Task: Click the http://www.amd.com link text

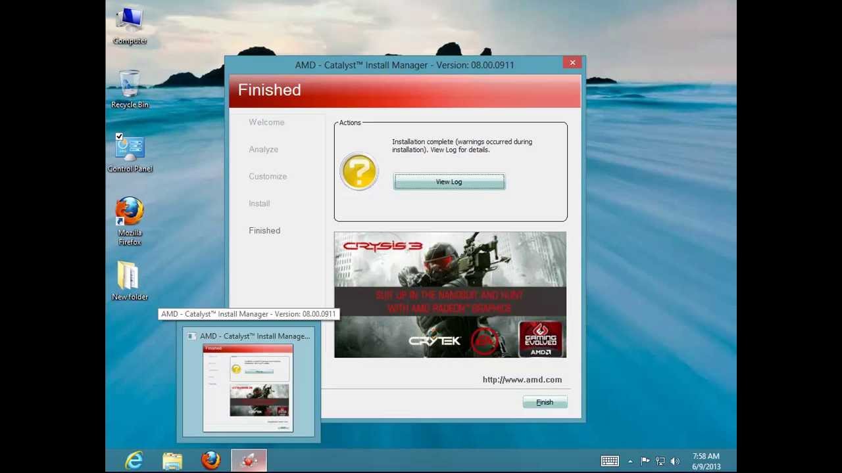Action: pyautogui.click(x=522, y=380)
